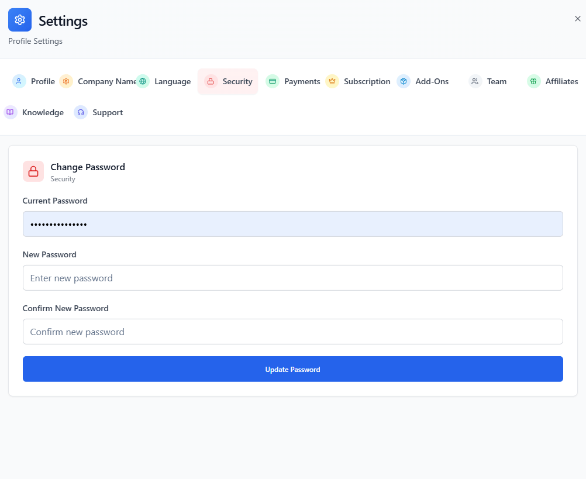Click the Knowledge book icon
Viewport: 586px width, 479px height.
coord(9,112)
